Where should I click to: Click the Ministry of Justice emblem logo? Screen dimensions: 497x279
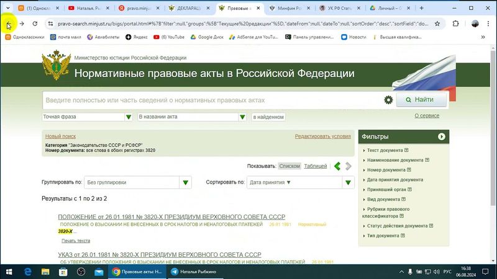(x=57, y=65)
